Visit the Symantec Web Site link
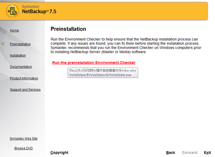 tap(24, 139)
